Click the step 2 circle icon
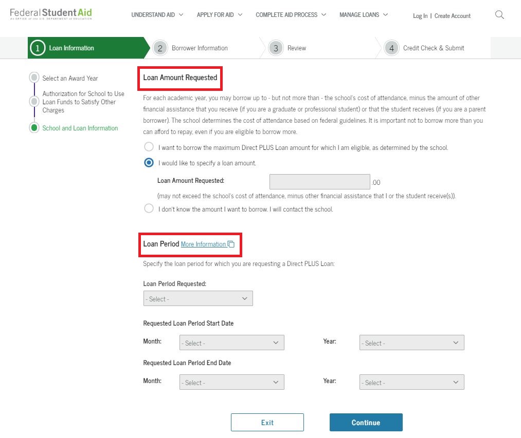The height and width of the screenshot is (438, 521). pyautogui.click(x=160, y=48)
